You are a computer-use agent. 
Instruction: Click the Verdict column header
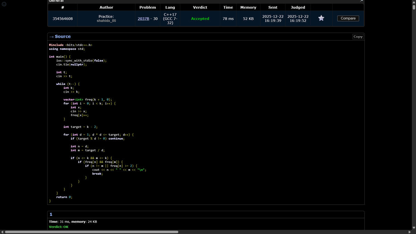coord(200,7)
